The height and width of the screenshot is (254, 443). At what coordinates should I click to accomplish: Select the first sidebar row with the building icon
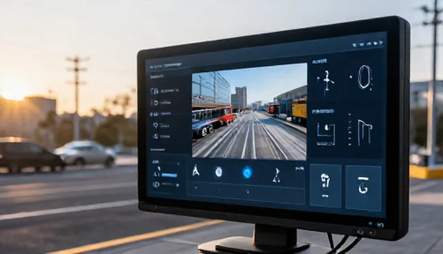tap(165, 90)
